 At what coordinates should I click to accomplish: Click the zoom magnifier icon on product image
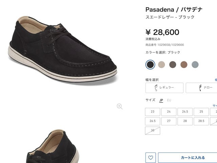119,106
